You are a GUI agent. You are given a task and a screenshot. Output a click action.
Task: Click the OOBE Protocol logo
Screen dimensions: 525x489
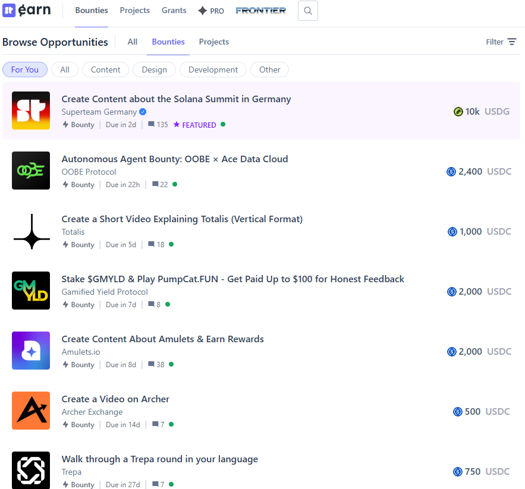coord(31,171)
